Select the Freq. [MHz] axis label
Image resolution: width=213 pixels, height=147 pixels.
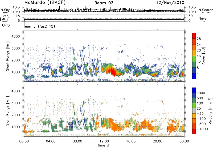tap(5, 18)
